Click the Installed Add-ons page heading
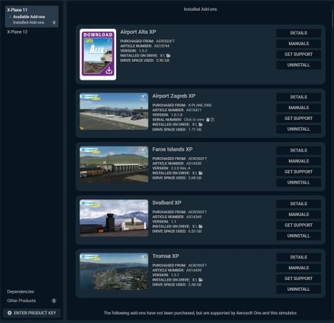Screen dimensions: 334x323 pyautogui.click(x=201, y=9)
